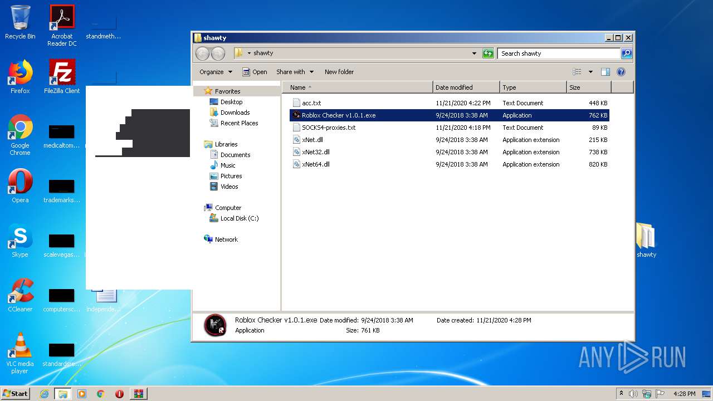Click the shawty address bar breadcrumb
The image size is (713, 401).
coord(263,53)
